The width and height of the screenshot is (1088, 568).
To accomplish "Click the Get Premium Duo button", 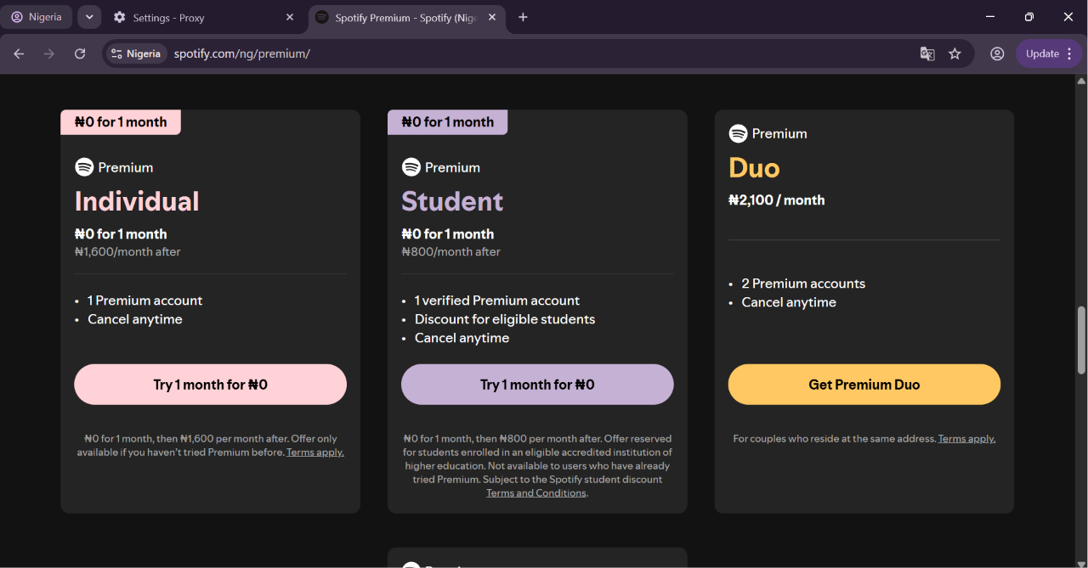I will click(x=864, y=385).
